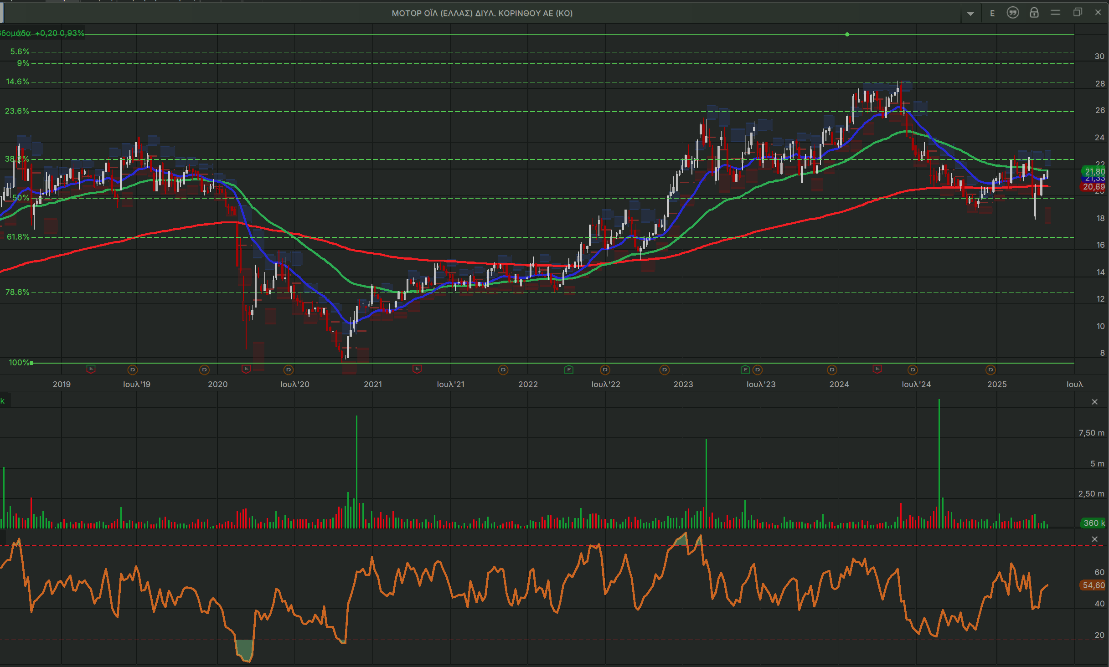
Task: Click the red E earnings marker in spring 2024
Action: pyautogui.click(x=877, y=369)
